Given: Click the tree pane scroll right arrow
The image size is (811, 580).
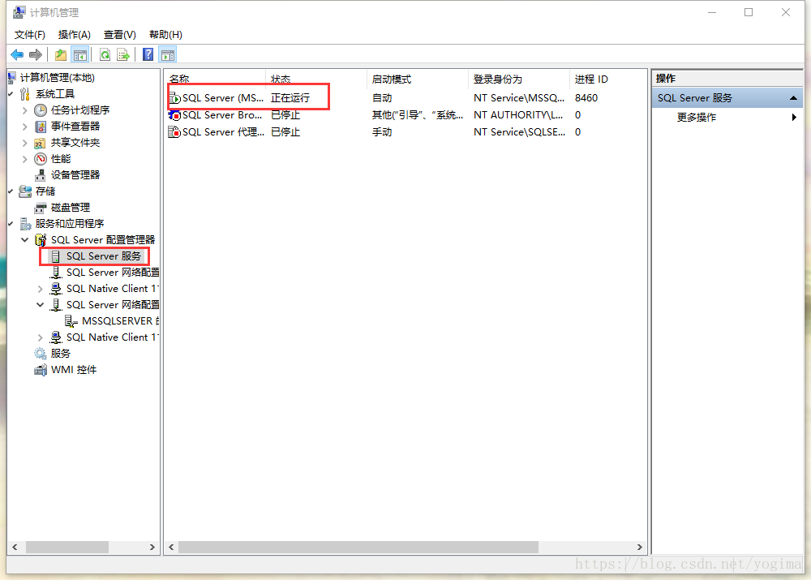Looking at the screenshot, I should point(152,548).
